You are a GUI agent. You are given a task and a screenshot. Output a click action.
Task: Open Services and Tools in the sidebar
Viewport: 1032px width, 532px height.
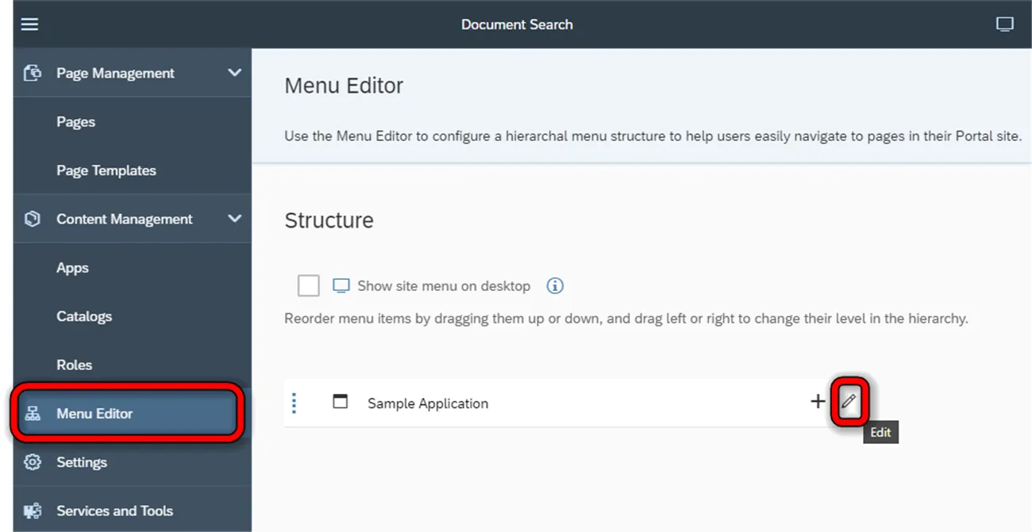[133, 511]
